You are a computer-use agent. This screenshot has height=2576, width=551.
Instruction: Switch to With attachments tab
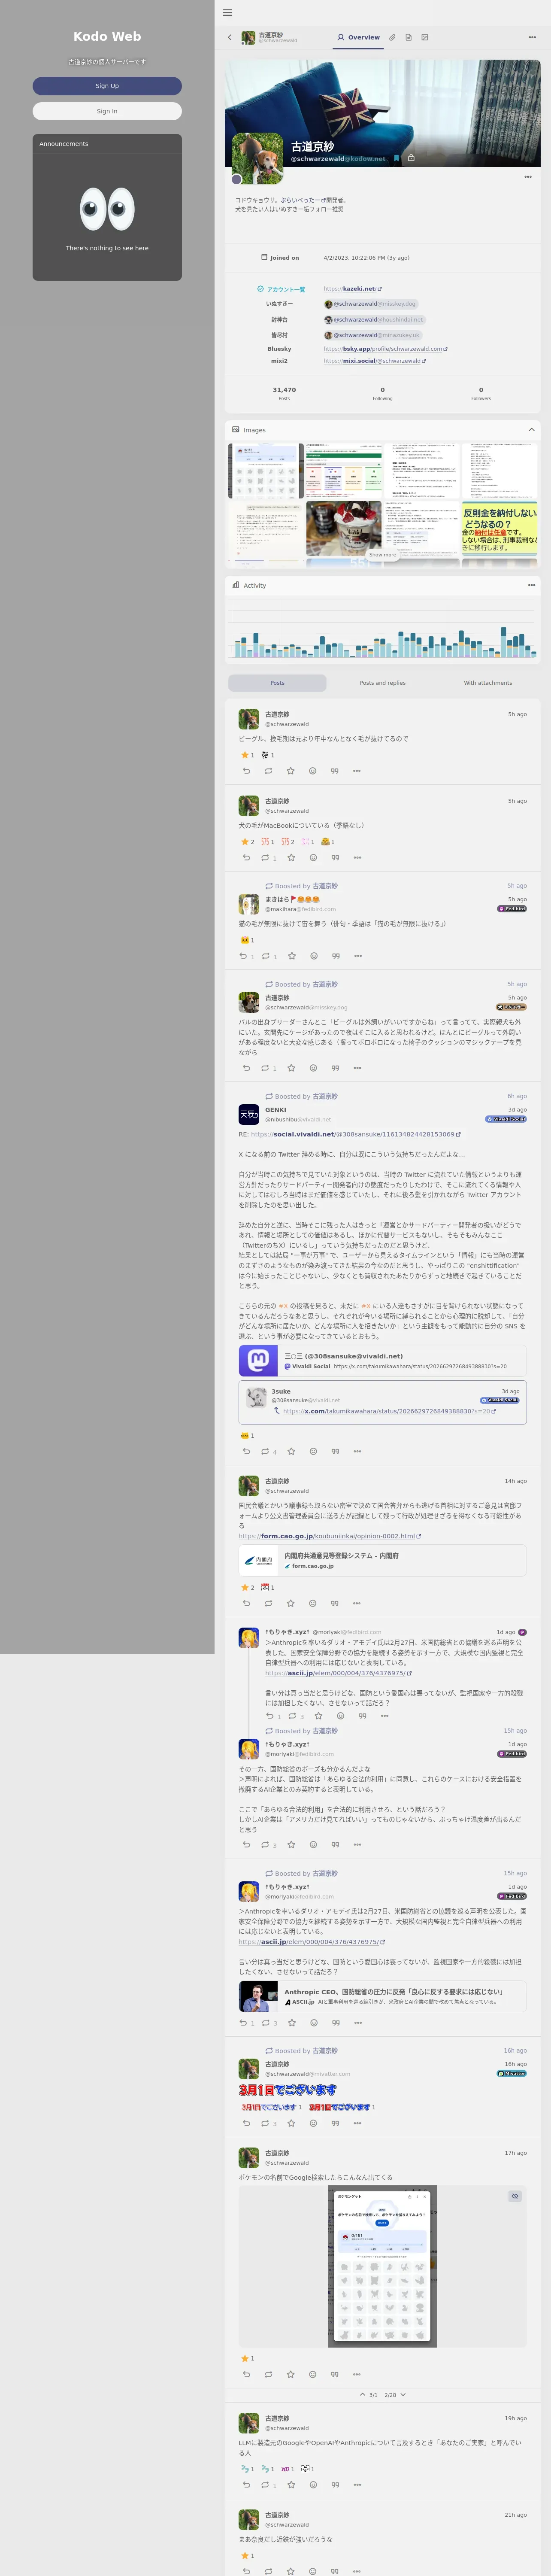[x=487, y=683]
